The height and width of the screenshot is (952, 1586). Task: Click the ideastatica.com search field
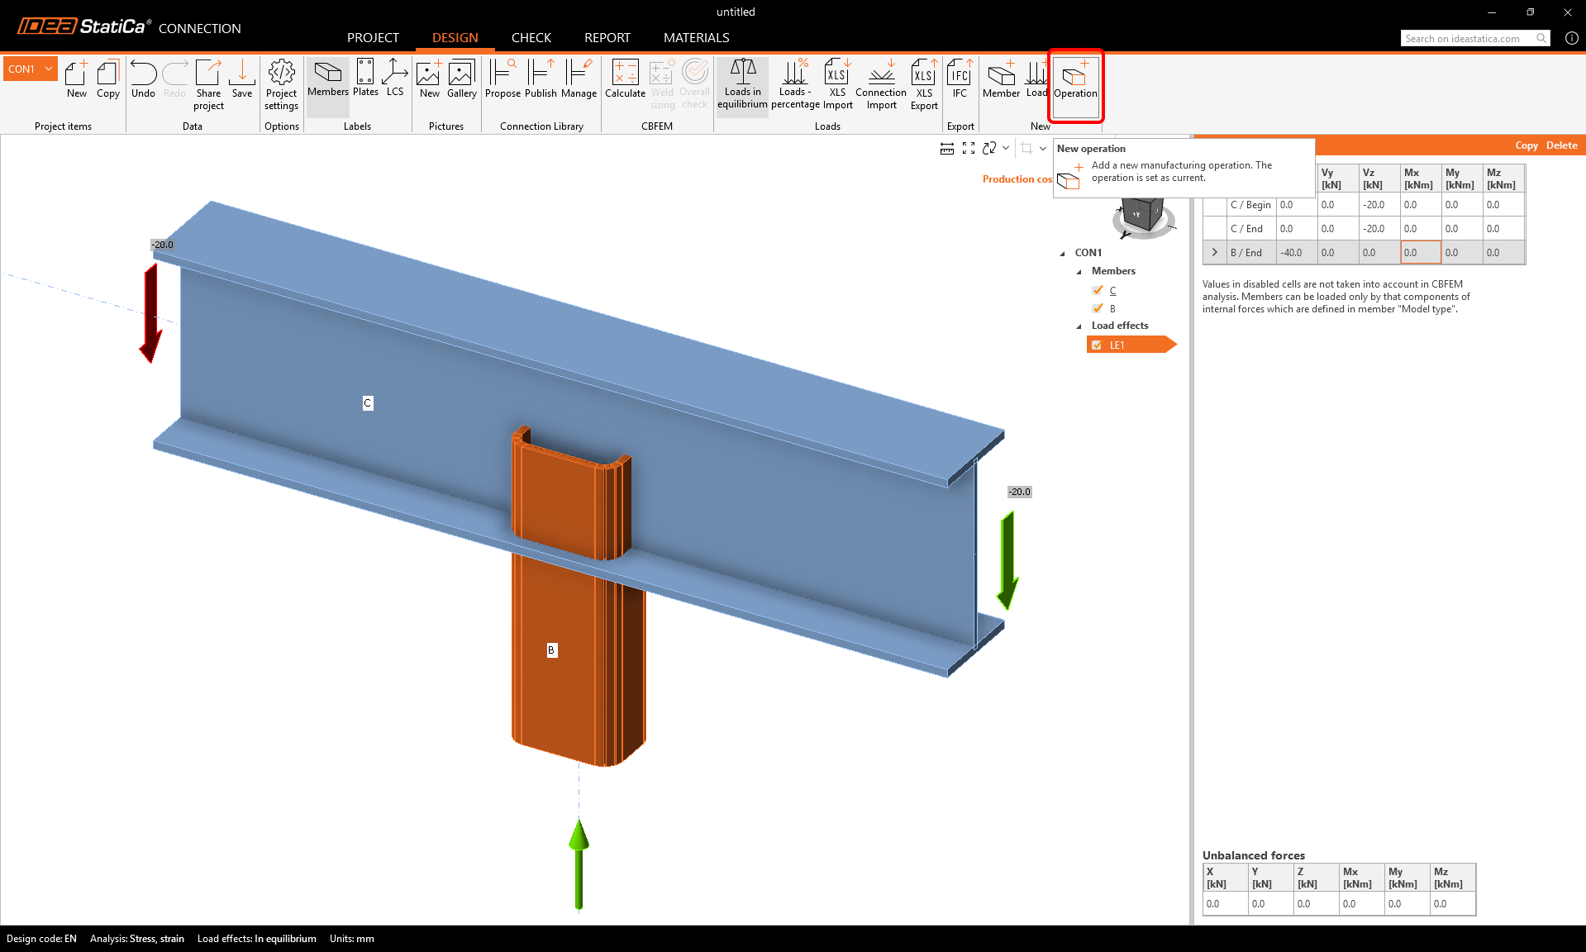click(x=1467, y=38)
